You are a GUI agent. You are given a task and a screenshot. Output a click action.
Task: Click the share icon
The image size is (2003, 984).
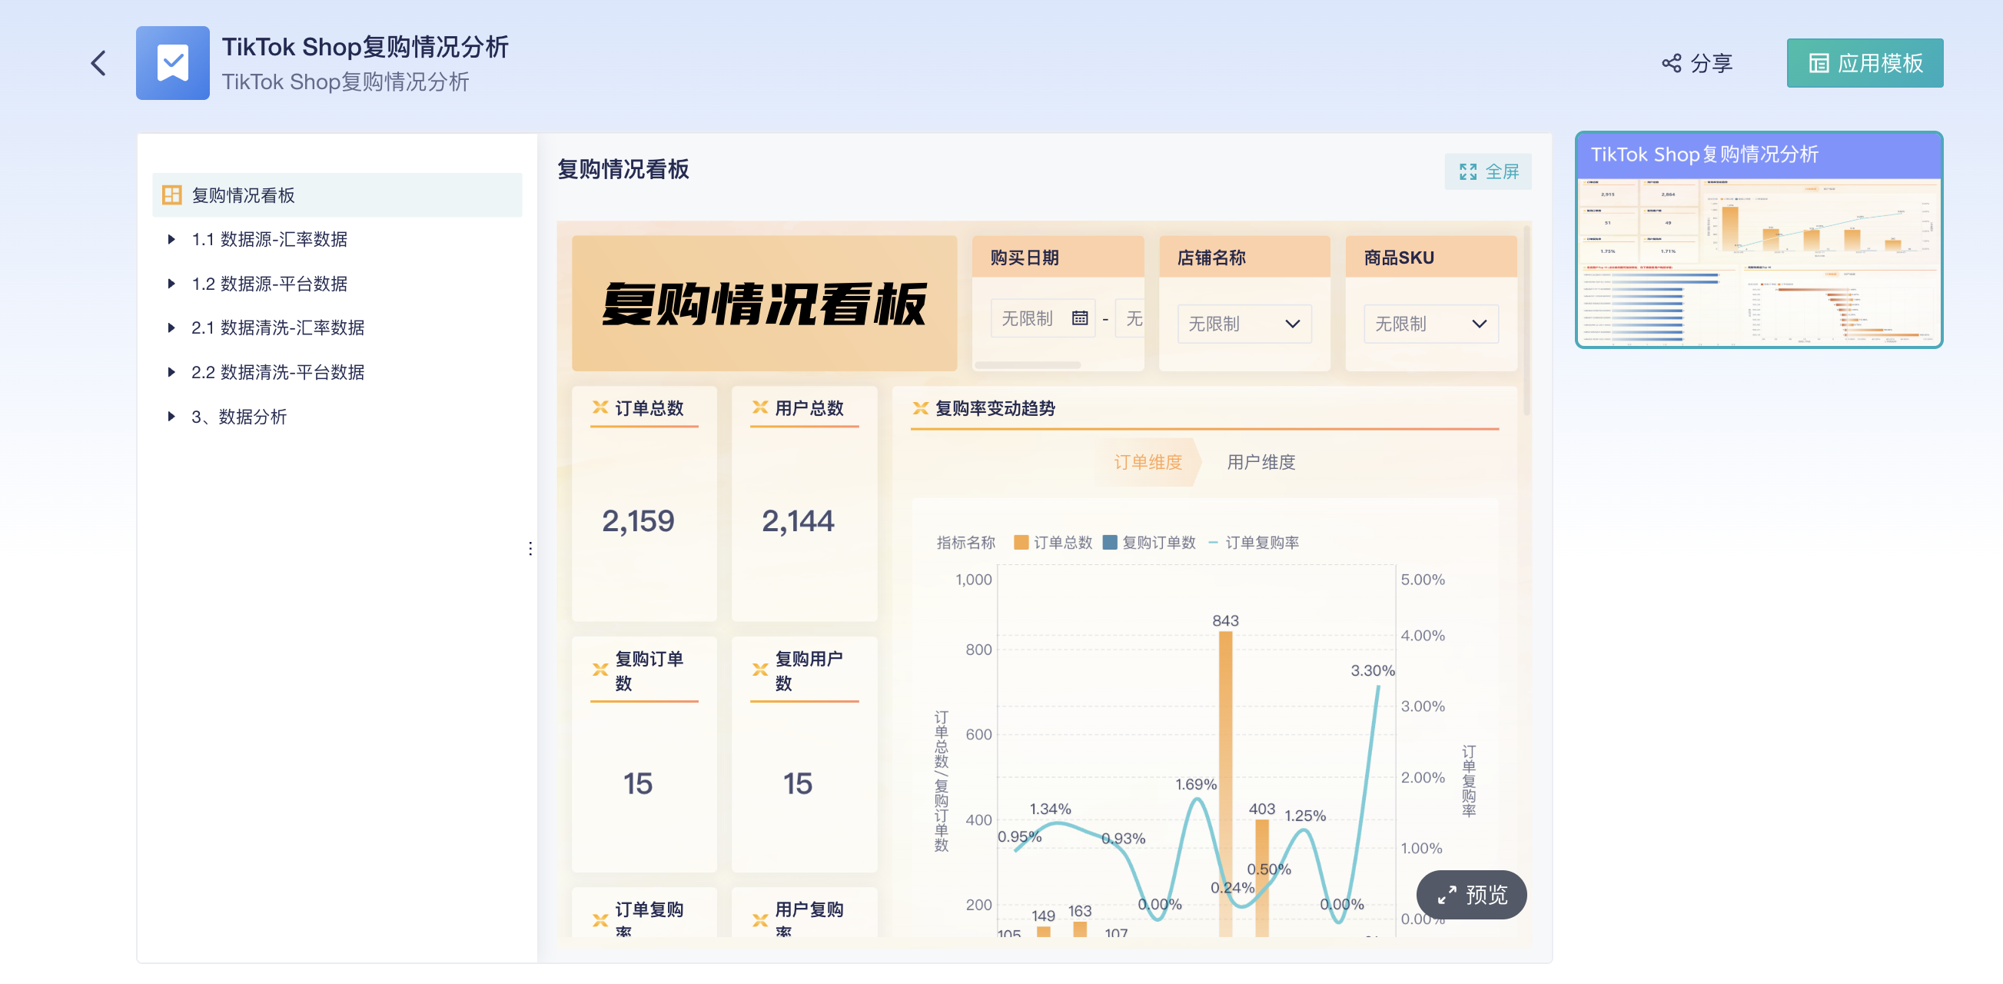click(x=1671, y=63)
